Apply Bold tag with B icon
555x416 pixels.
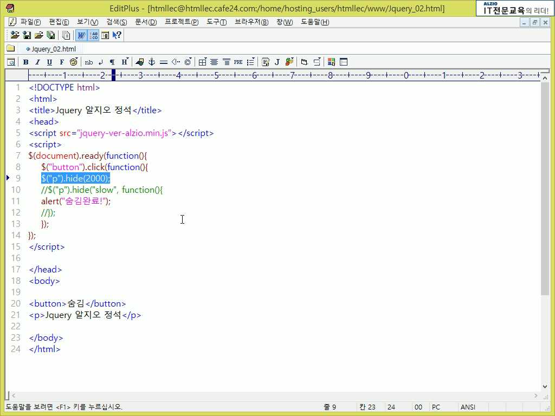pos(25,62)
